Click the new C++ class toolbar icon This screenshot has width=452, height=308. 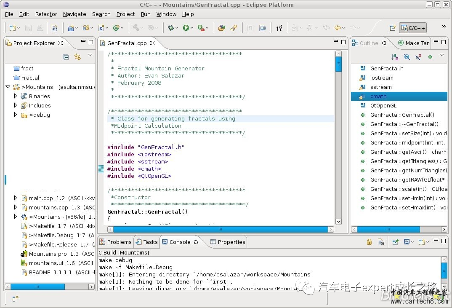(116, 28)
